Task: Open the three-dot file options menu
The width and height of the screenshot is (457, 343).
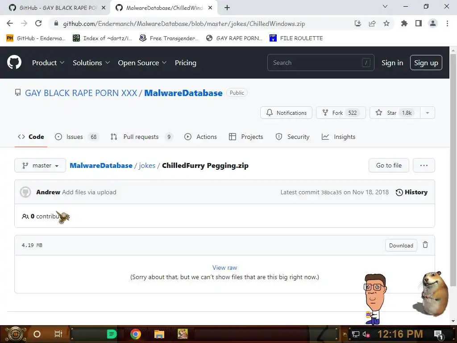Action: click(424, 165)
